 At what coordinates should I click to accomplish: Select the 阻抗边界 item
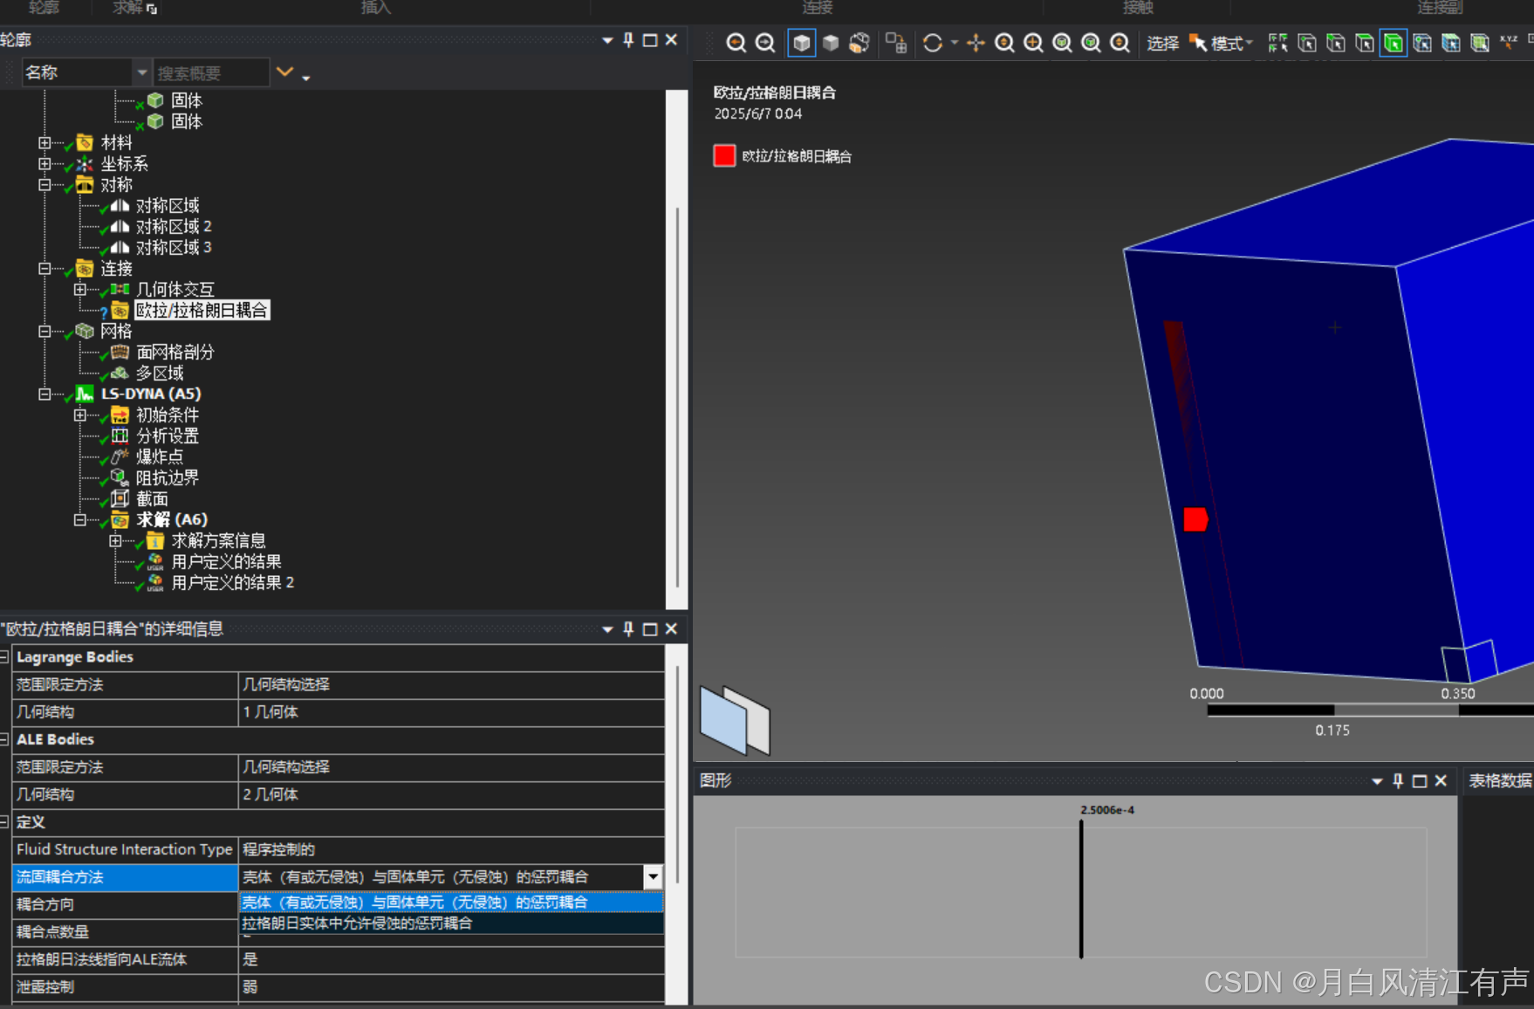point(168,477)
